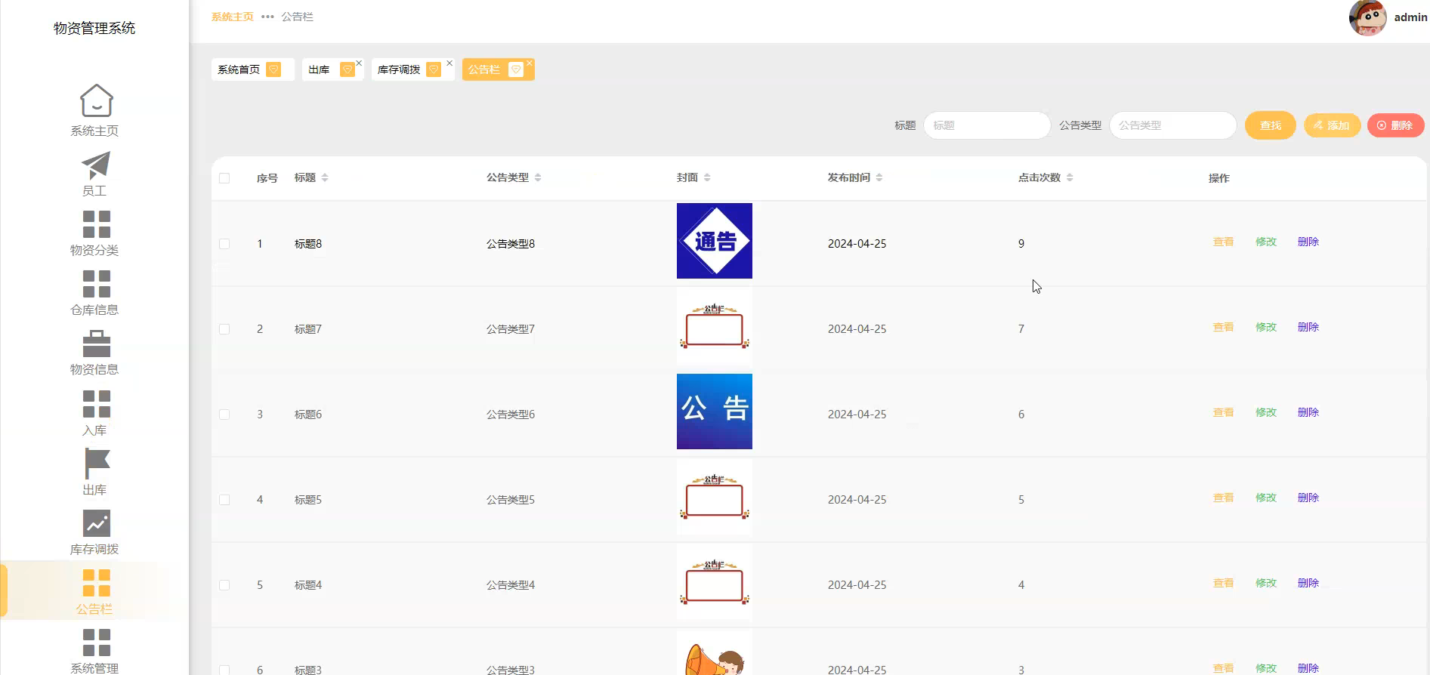
Task: Click 删除 for row 标题6
Action: (x=1308, y=412)
